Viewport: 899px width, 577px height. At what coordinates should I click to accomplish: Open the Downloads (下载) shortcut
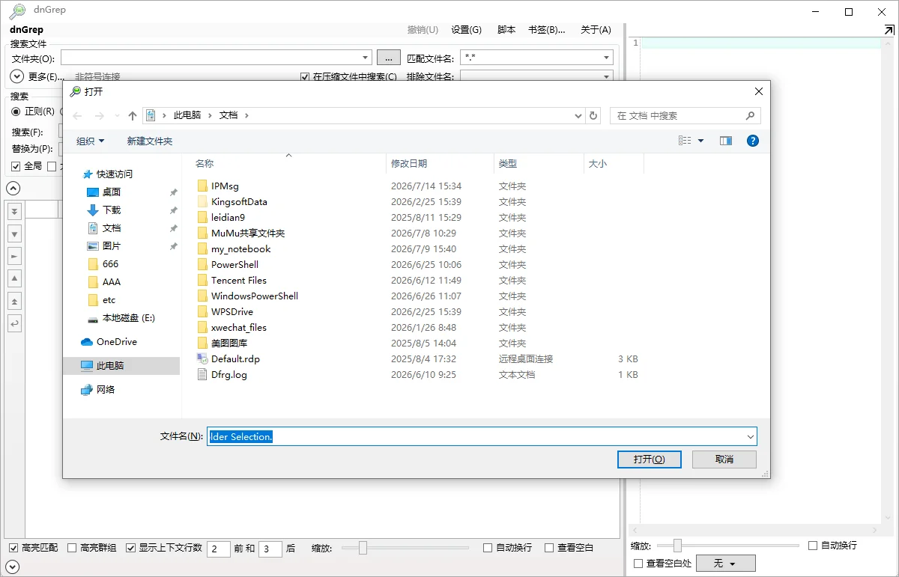112,210
